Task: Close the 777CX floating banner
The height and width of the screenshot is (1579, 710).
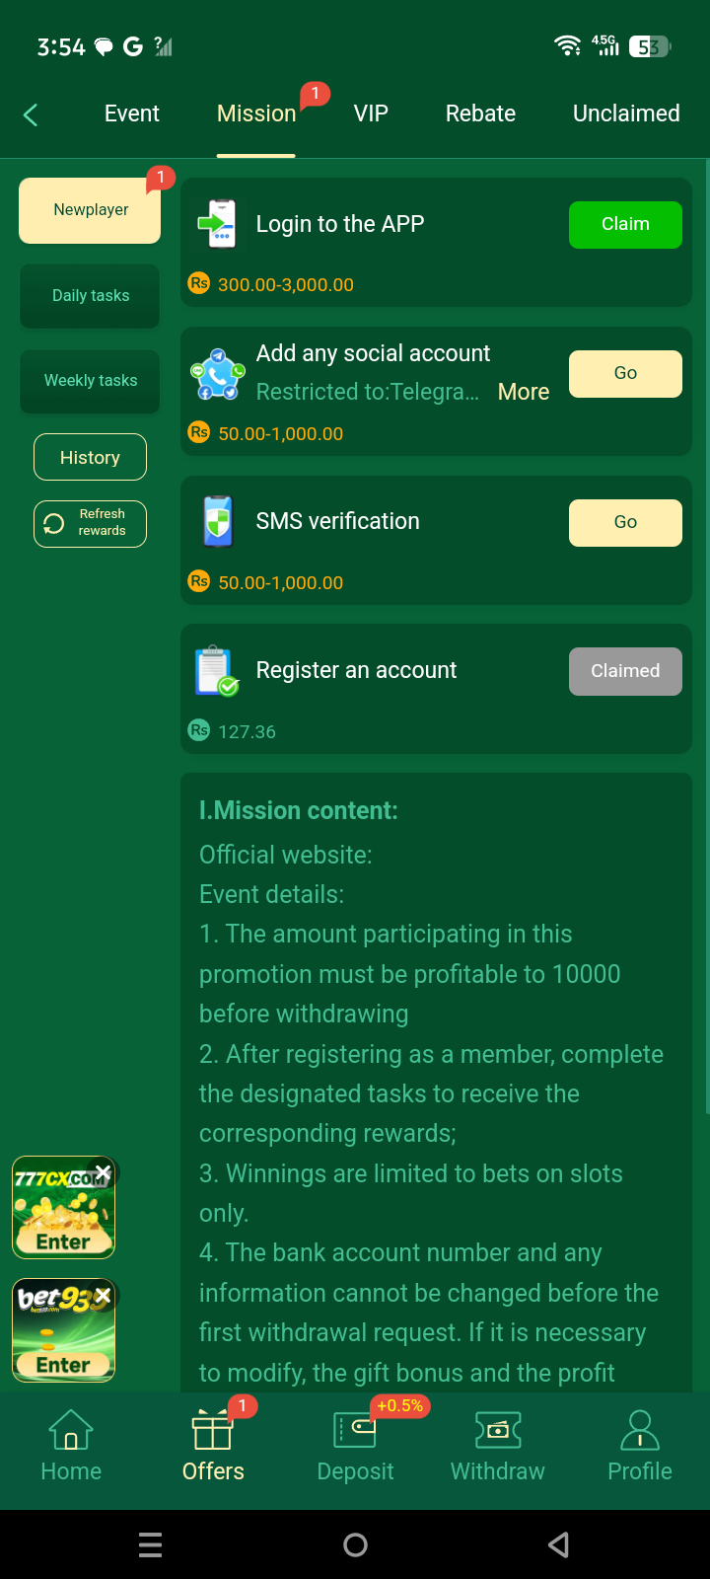Action: pos(103,1172)
